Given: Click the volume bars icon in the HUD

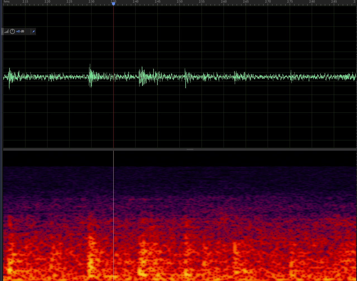Looking at the screenshot, I should tap(6, 32).
